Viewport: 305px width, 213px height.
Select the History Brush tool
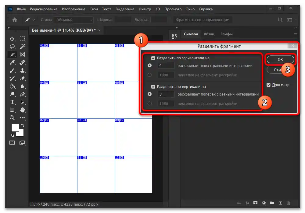coord(12,79)
